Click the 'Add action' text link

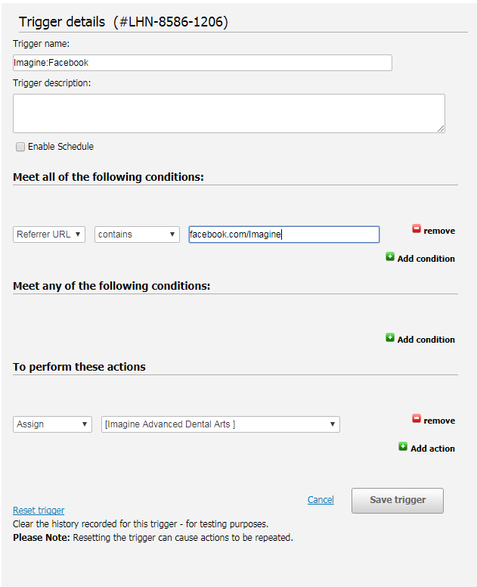click(432, 449)
